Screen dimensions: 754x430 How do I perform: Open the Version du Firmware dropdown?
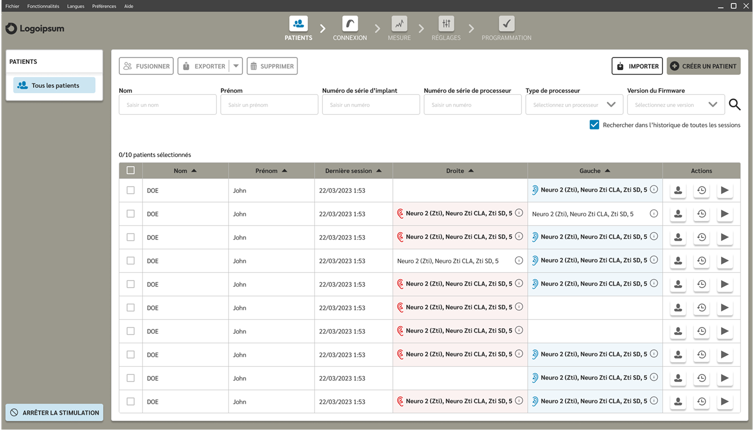click(x=675, y=105)
